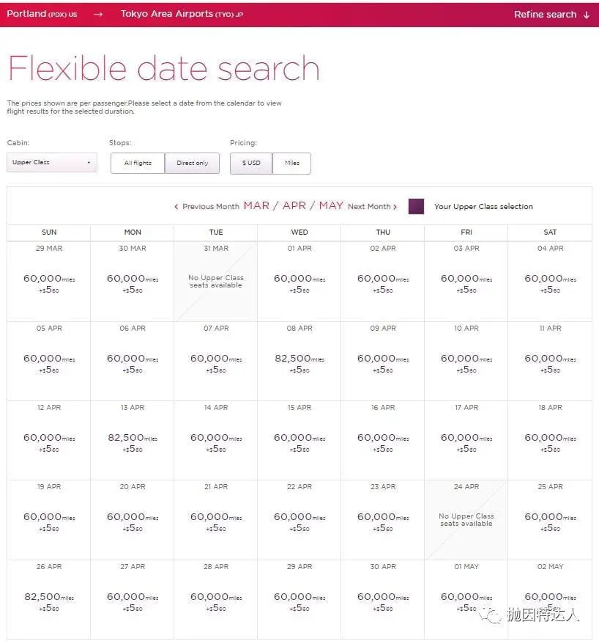Image resolution: width=599 pixels, height=641 pixels.
Task: Click the Next Month chevron
Action: coord(395,206)
